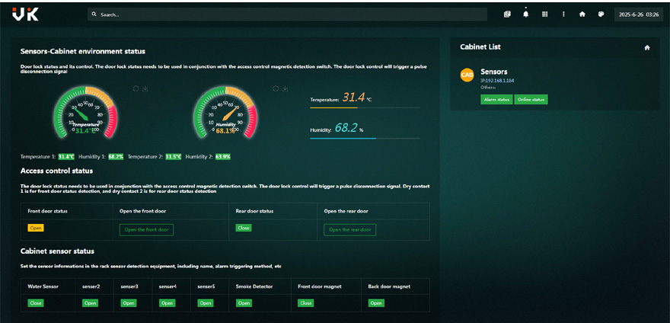Click the Online status button
This screenshot has width=670, height=323.
[x=531, y=99]
